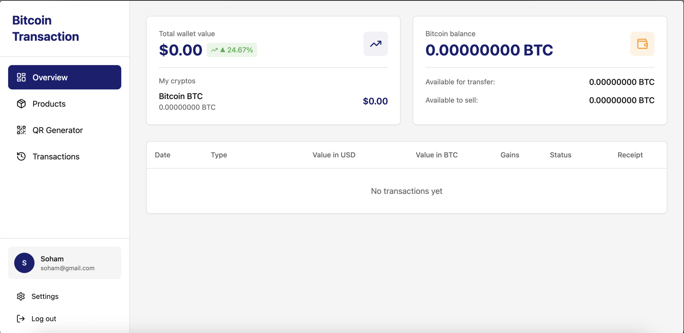Image resolution: width=684 pixels, height=333 pixels.
Task: Click the Overview grid icon in sidebar
Action: click(21, 77)
